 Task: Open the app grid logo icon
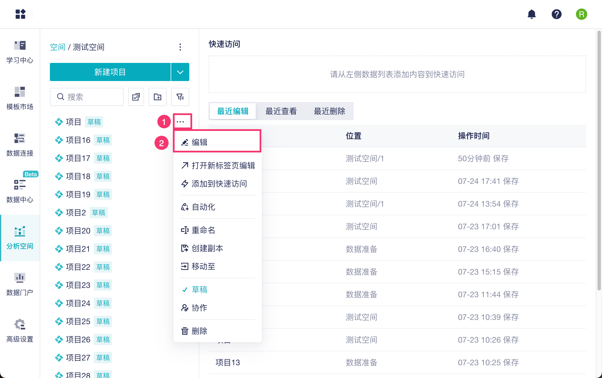(x=20, y=14)
